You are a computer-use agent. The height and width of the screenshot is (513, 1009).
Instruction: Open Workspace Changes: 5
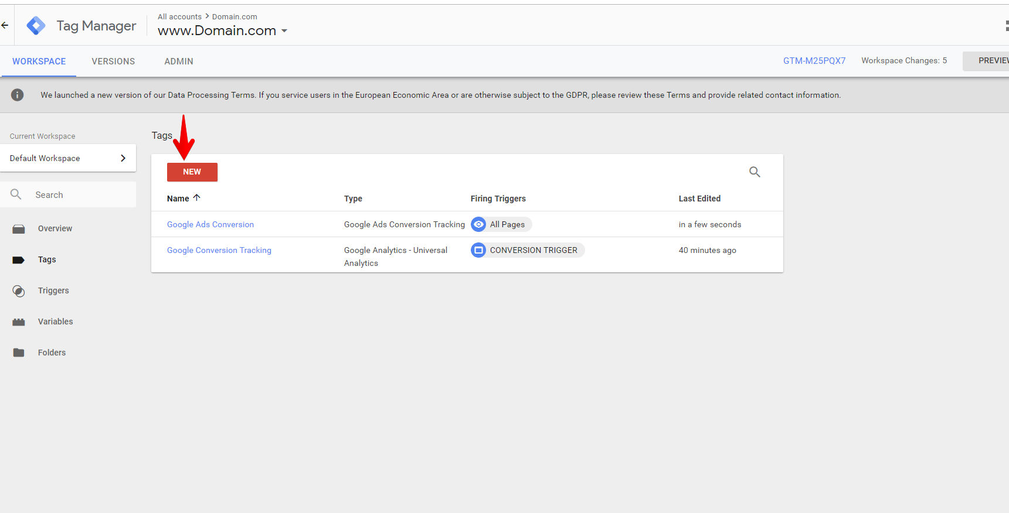[904, 61]
